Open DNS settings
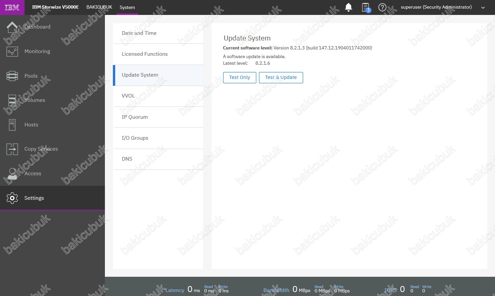The height and width of the screenshot is (296, 495). [x=158, y=159]
